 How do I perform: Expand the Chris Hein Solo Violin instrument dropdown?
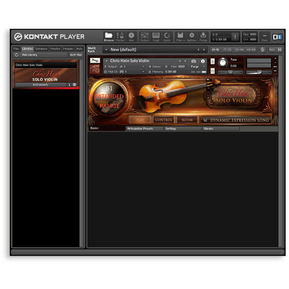point(106,61)
